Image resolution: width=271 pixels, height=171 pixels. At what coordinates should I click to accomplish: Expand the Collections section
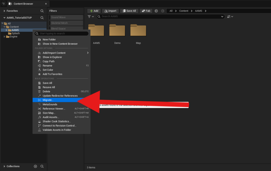[x=4, y=166]
